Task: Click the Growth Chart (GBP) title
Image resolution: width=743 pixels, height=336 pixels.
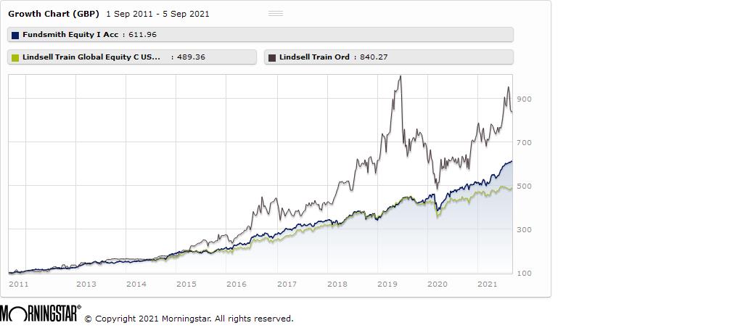Action: [53, 14]
